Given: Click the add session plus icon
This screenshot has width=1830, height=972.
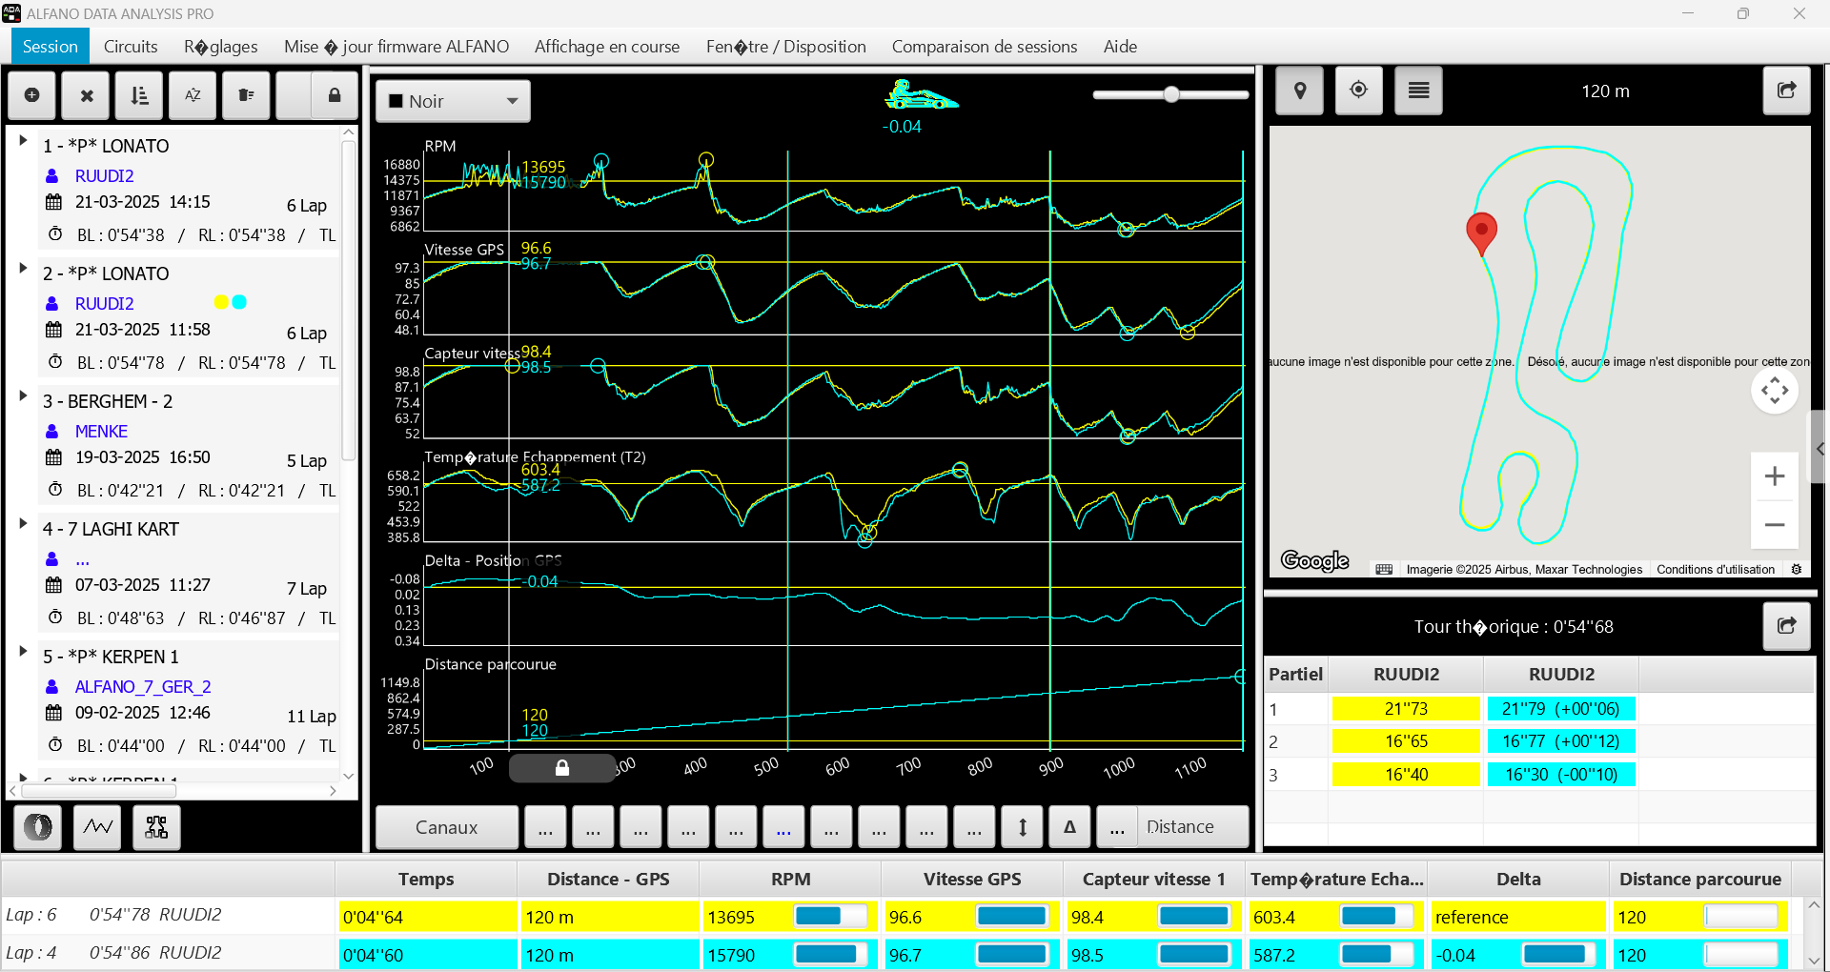Looking at the screenshot, I should [31, 95].
